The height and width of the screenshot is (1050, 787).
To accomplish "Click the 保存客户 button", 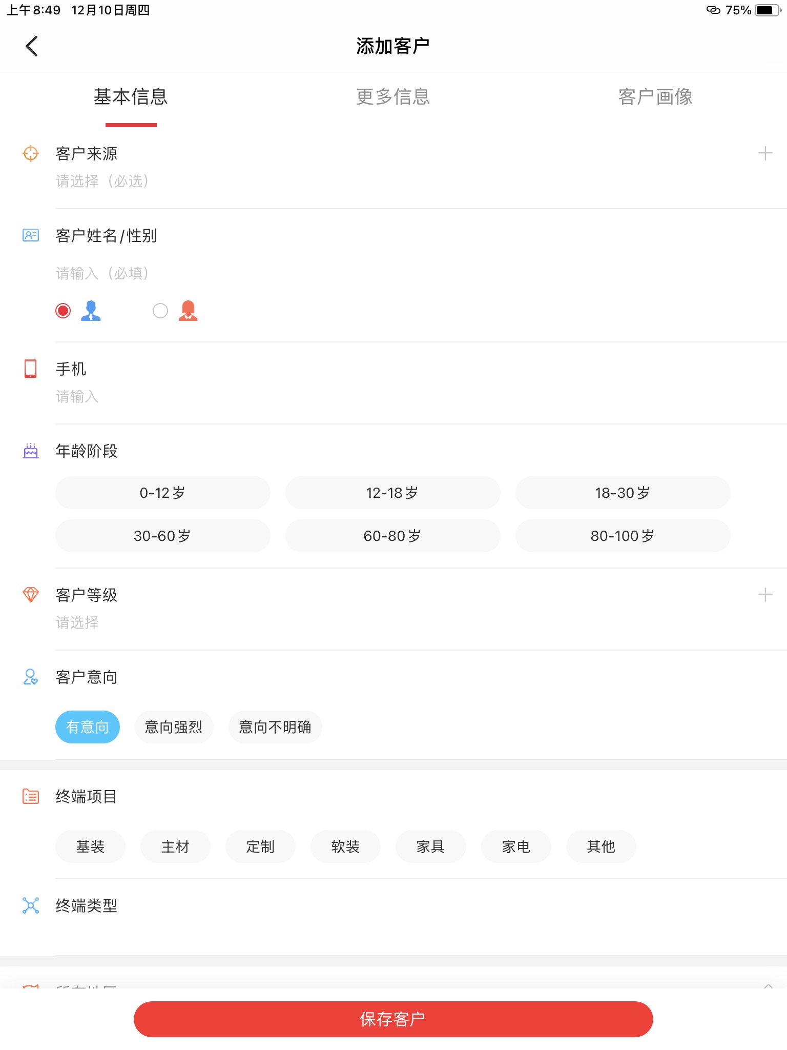I will (393, 1019).
